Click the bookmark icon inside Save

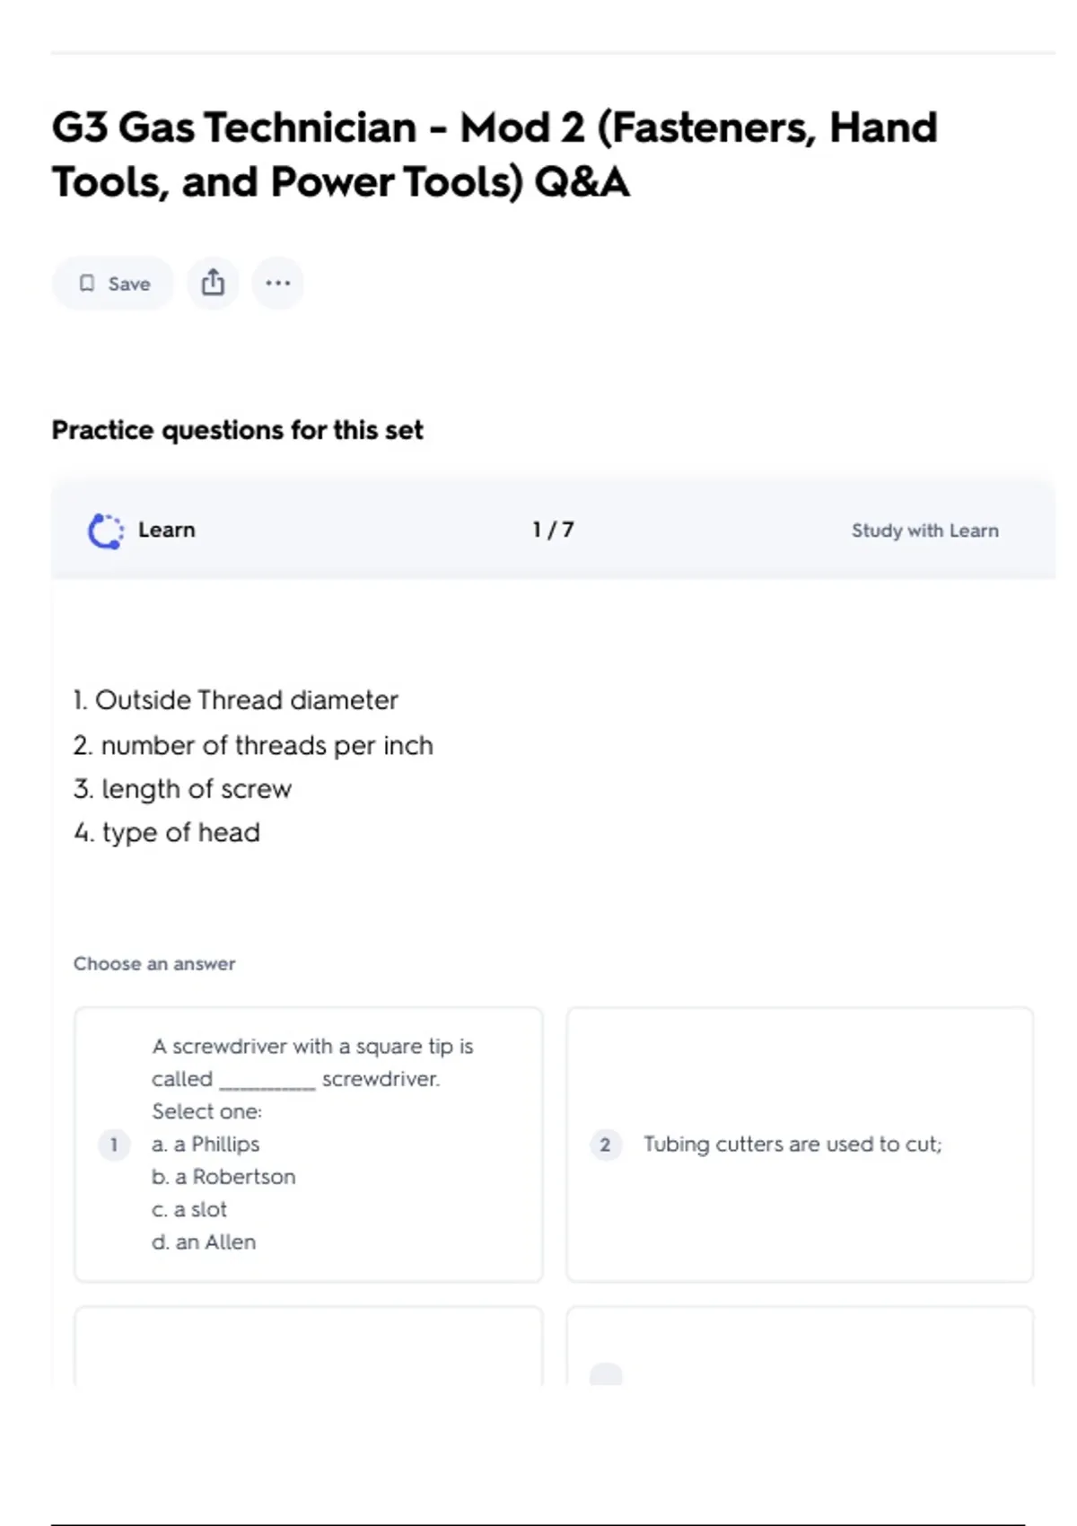click(87, 284)
